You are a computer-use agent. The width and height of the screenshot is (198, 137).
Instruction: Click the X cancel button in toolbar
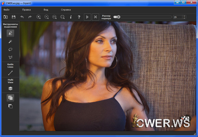pyautogui.click(x=95, y=17)
